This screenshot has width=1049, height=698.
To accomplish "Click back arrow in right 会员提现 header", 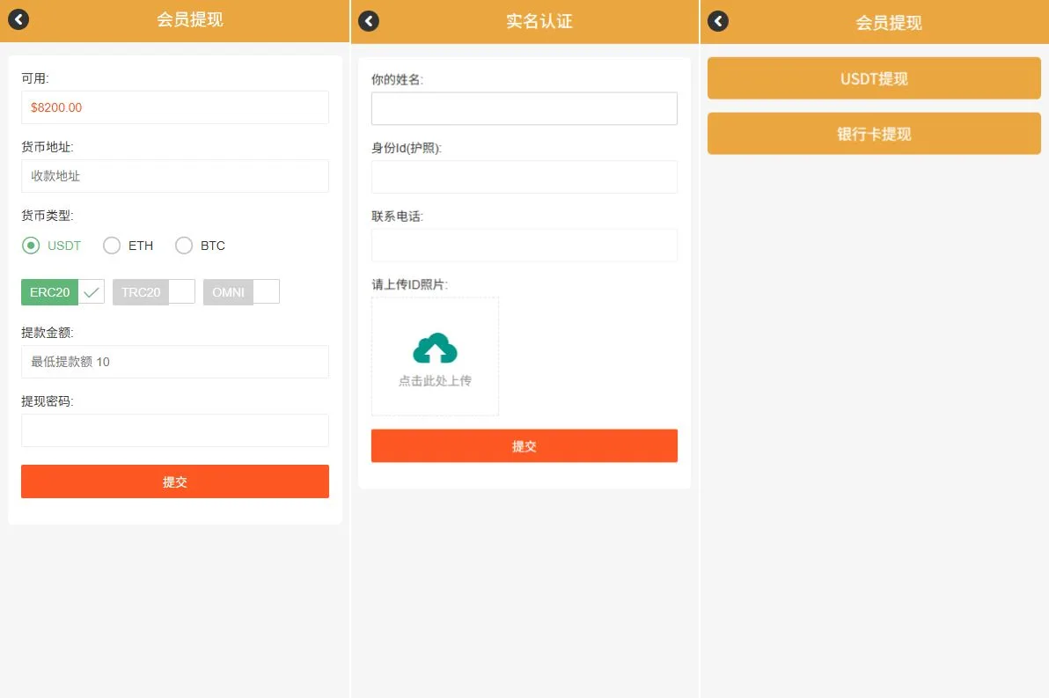I will 718,21.
